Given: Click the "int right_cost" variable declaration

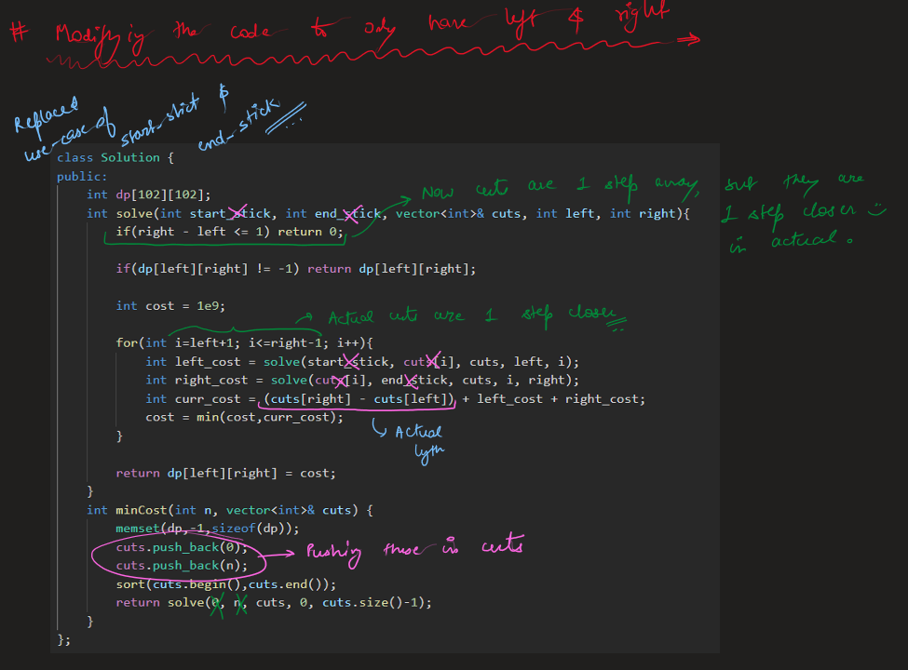Looking at the screenshot, I should (x=194, y=381).
